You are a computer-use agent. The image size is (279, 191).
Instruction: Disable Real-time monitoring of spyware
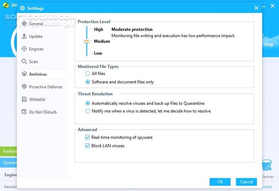pos(88,137)
